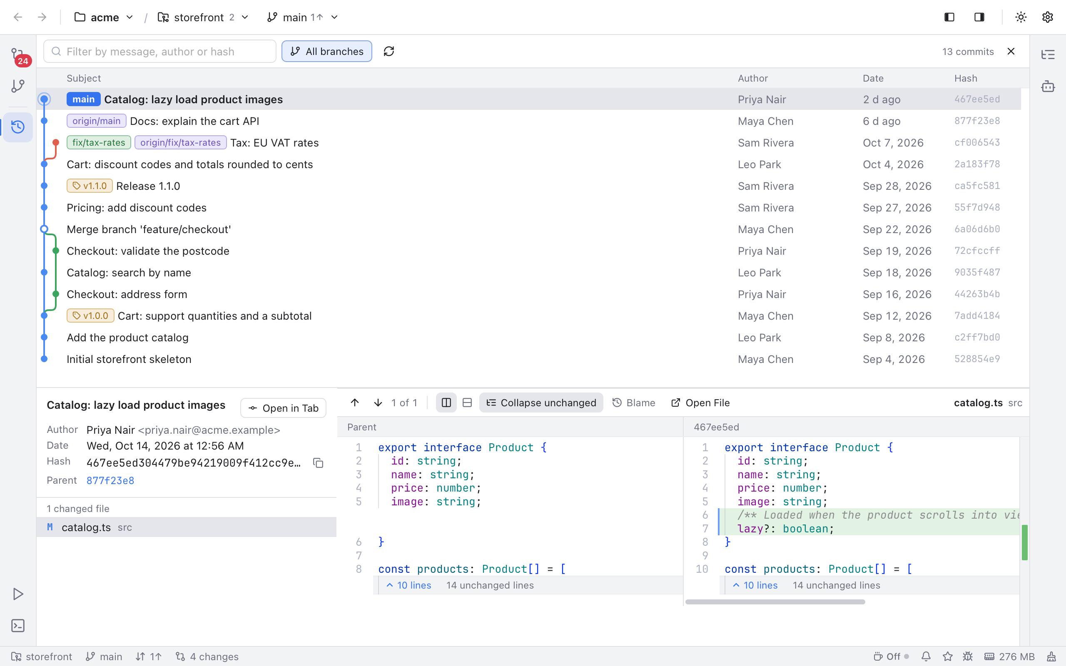
Task: Focus the filter by message search field
Action: (x=160, y=52)
